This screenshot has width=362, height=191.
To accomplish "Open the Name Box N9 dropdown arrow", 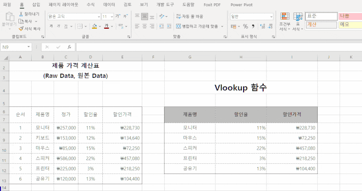I will 28,47.
